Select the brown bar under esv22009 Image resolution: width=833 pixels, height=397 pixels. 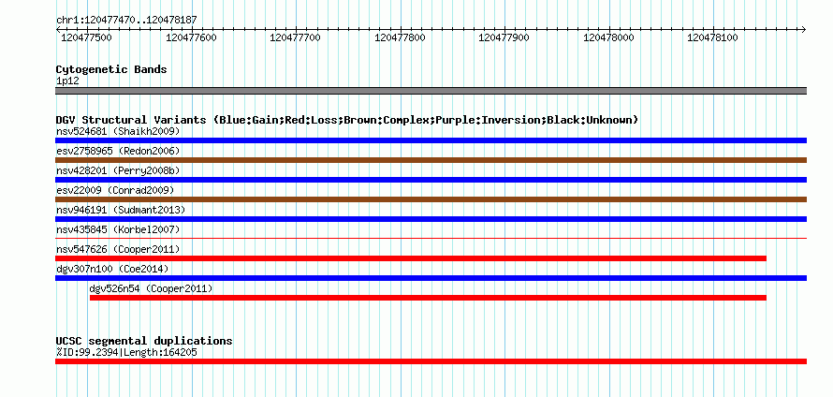tap(431, 199)
